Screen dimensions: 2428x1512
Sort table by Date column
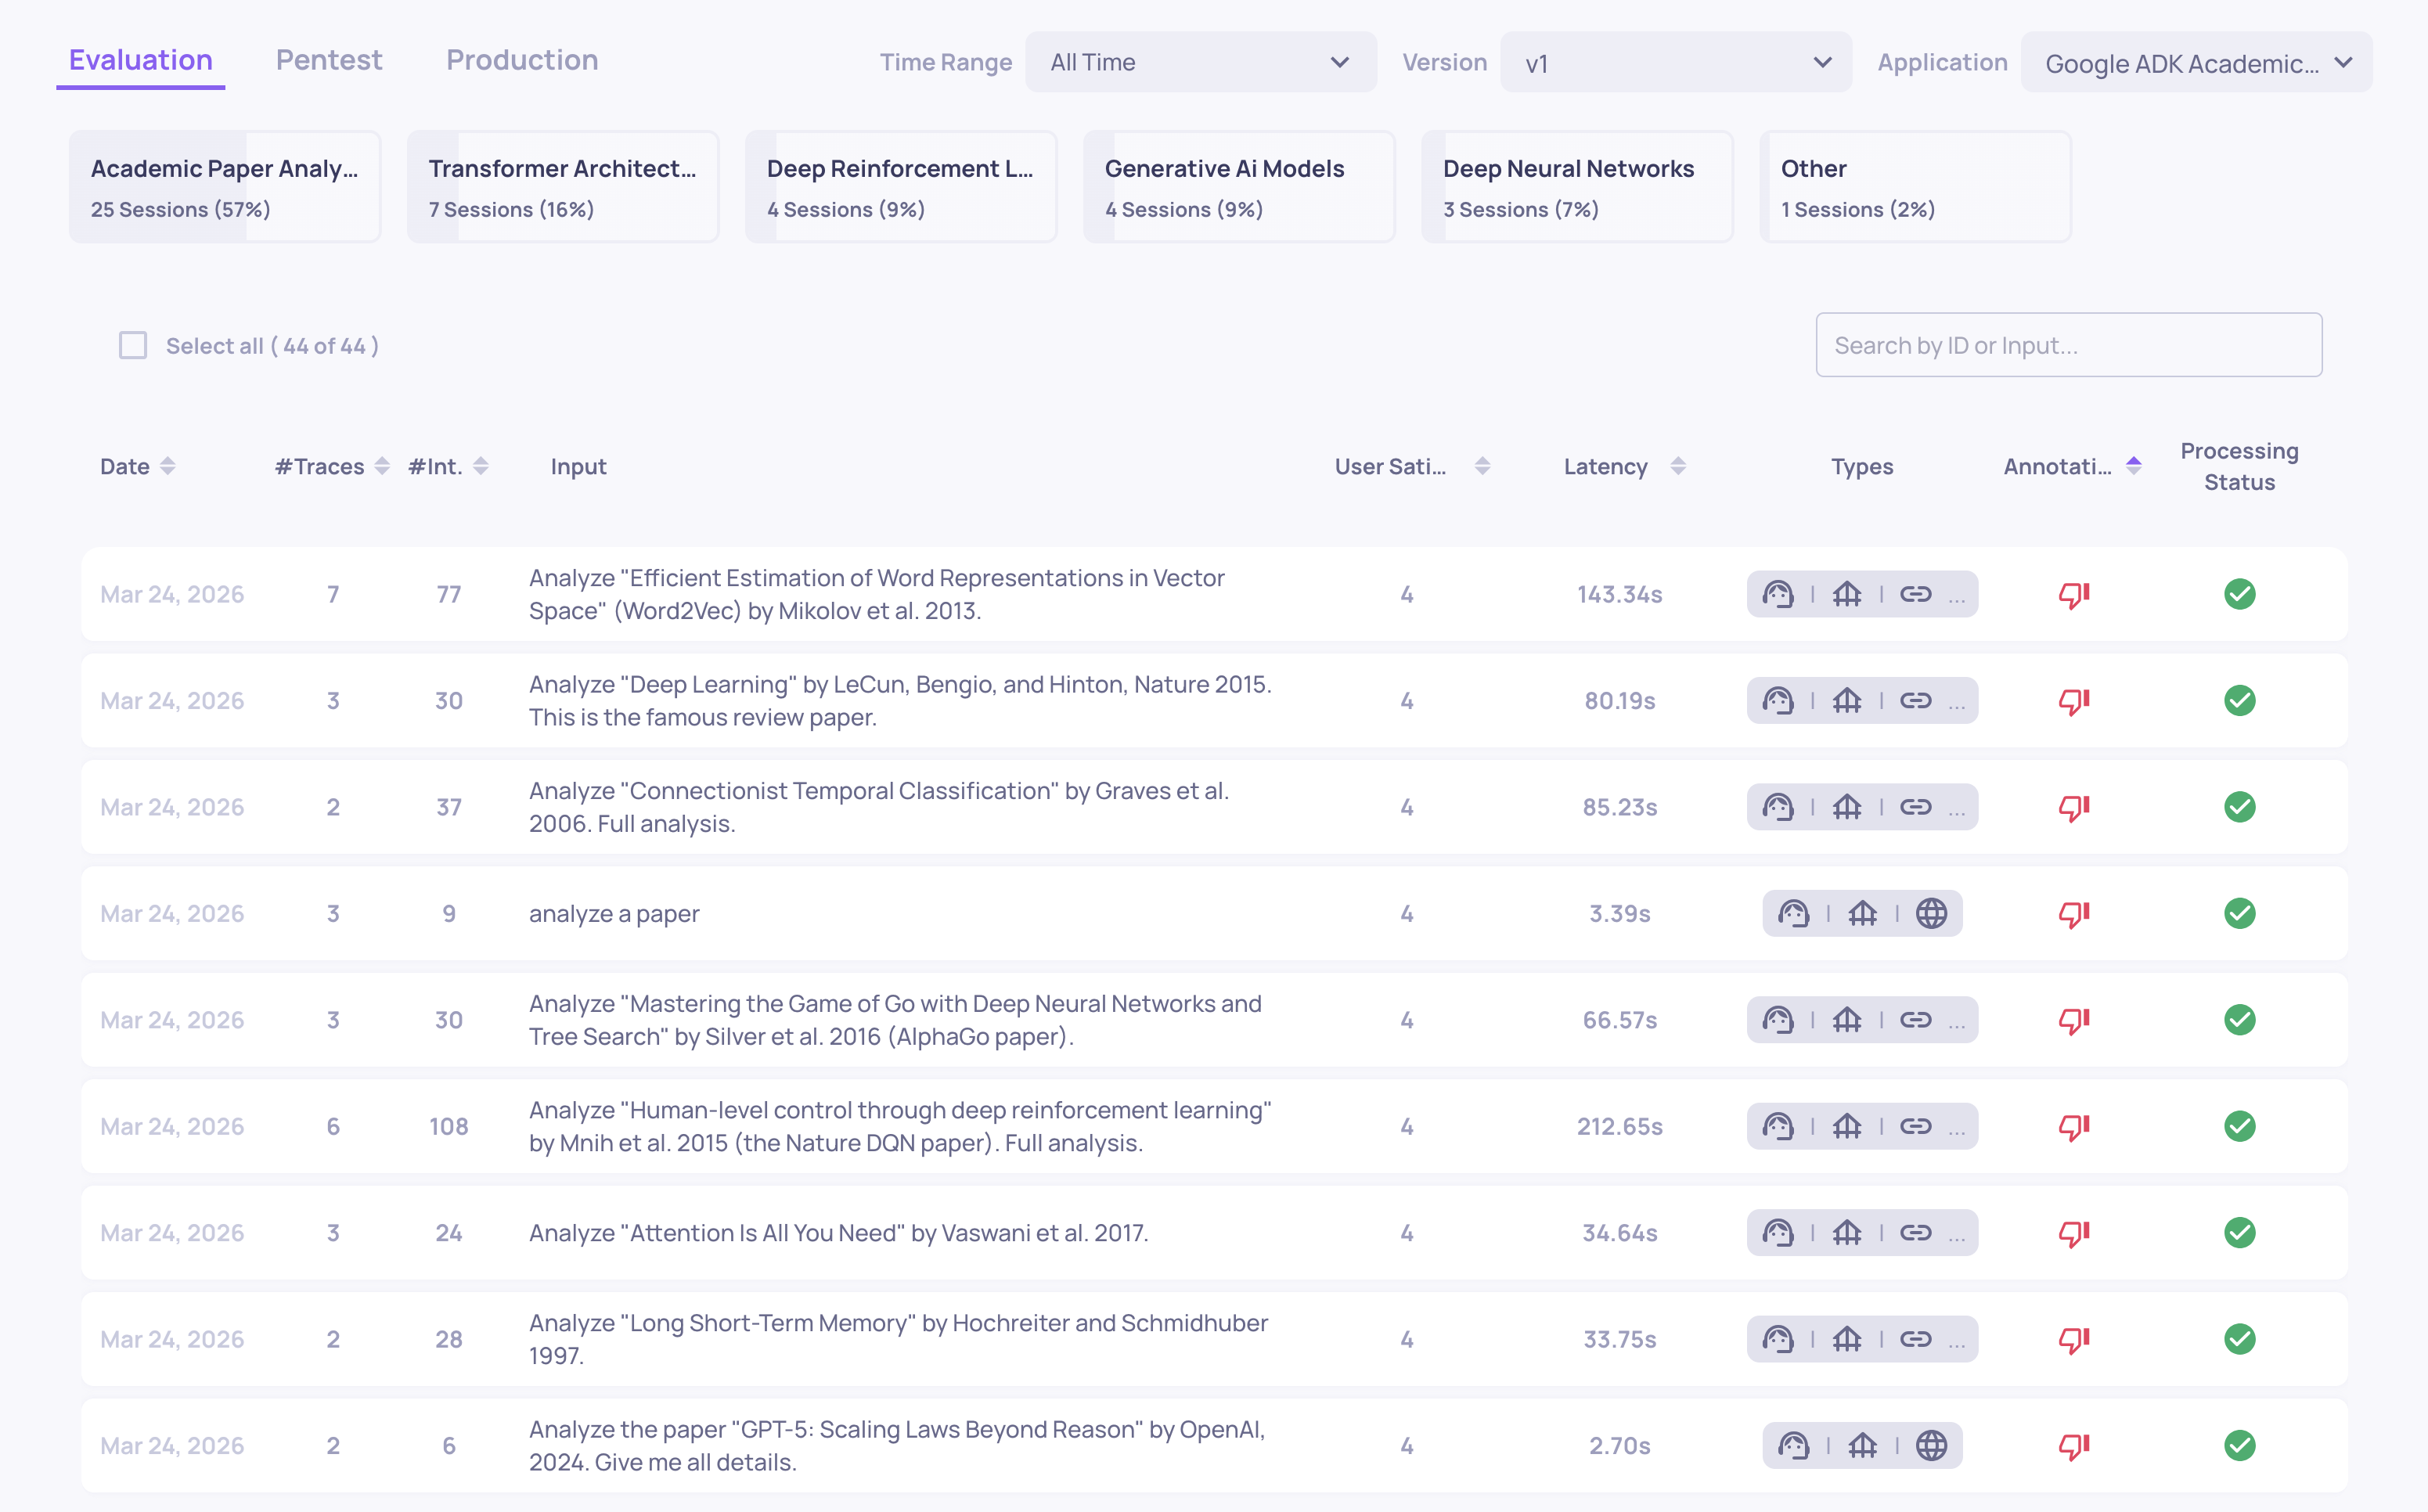coord(168,467)
